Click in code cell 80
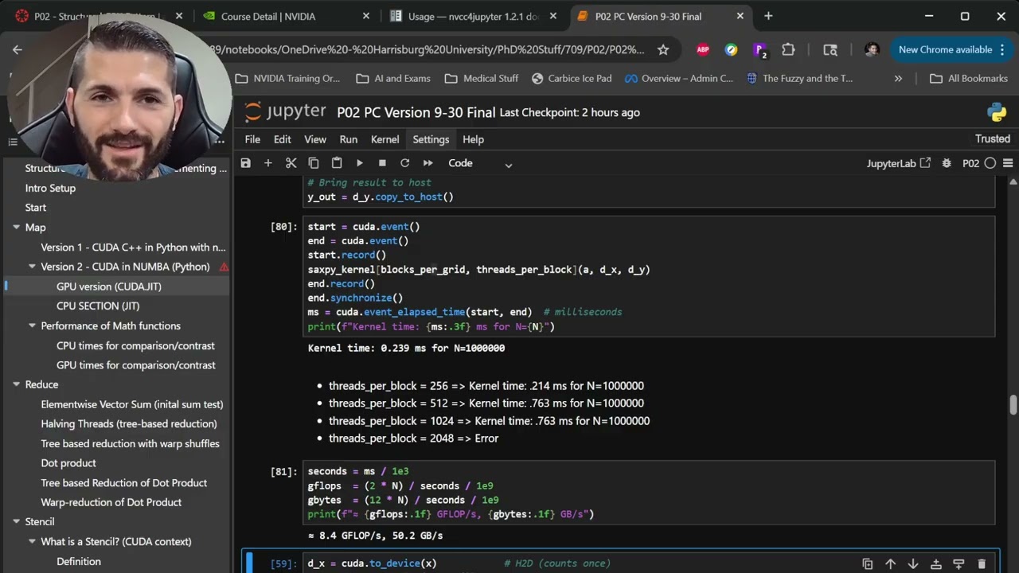This screenshot has width=1019, height=573. 649,276
